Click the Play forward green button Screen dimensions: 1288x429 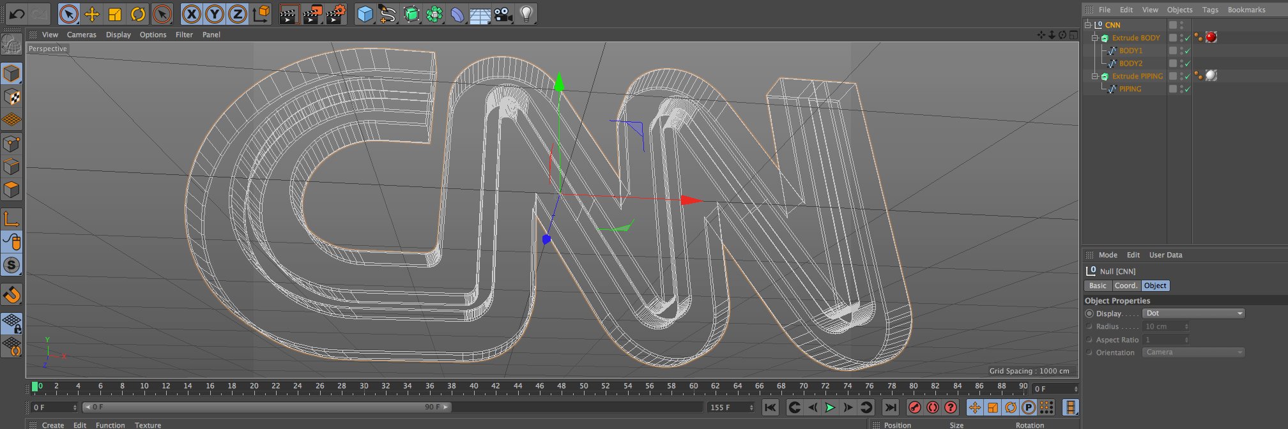pos(830,407)
